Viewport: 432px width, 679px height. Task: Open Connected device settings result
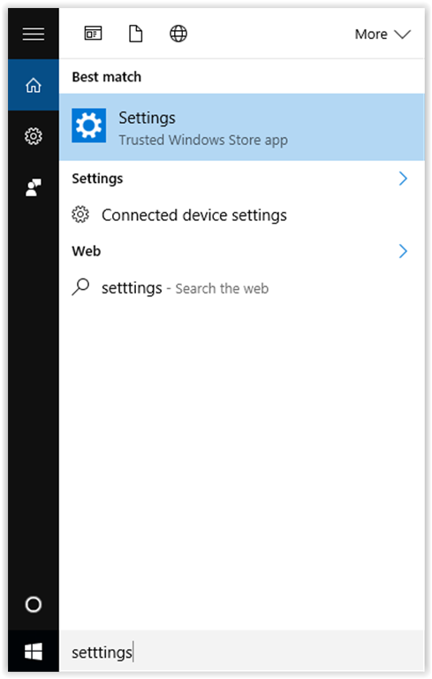coord(241,215)
